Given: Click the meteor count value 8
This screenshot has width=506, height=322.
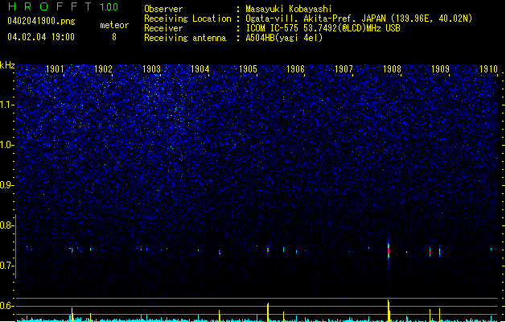Looking at the screenshot, I should coord(114,37).
